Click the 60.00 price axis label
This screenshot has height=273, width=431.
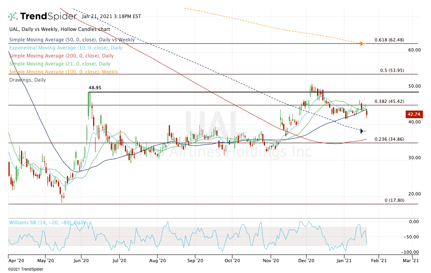(414, 50)
